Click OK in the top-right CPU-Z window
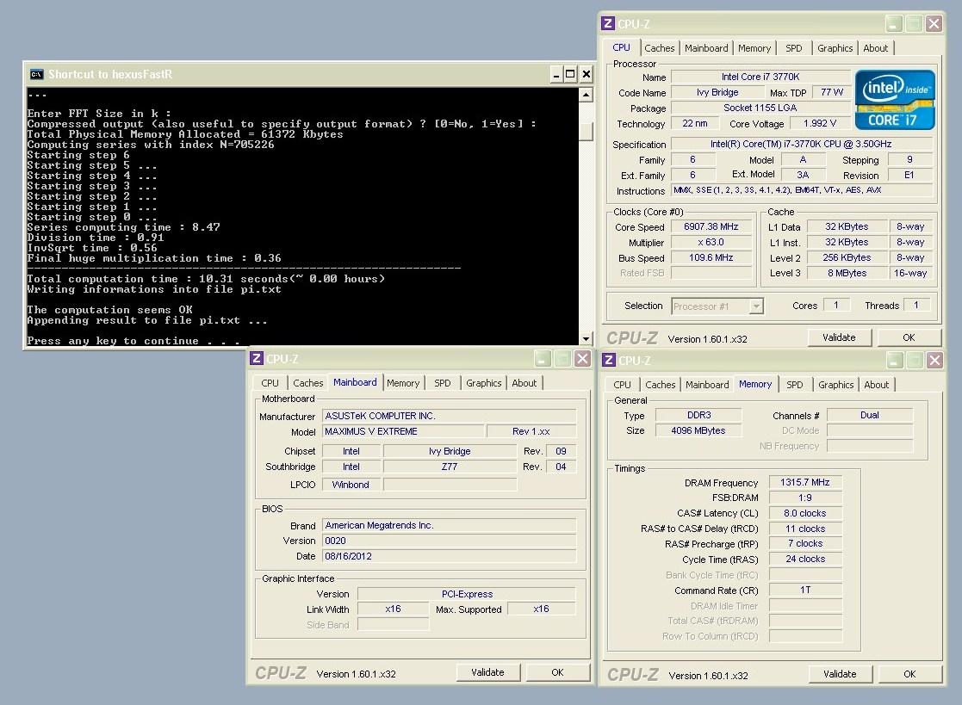 pyautogui.click(x=909, y=337)
